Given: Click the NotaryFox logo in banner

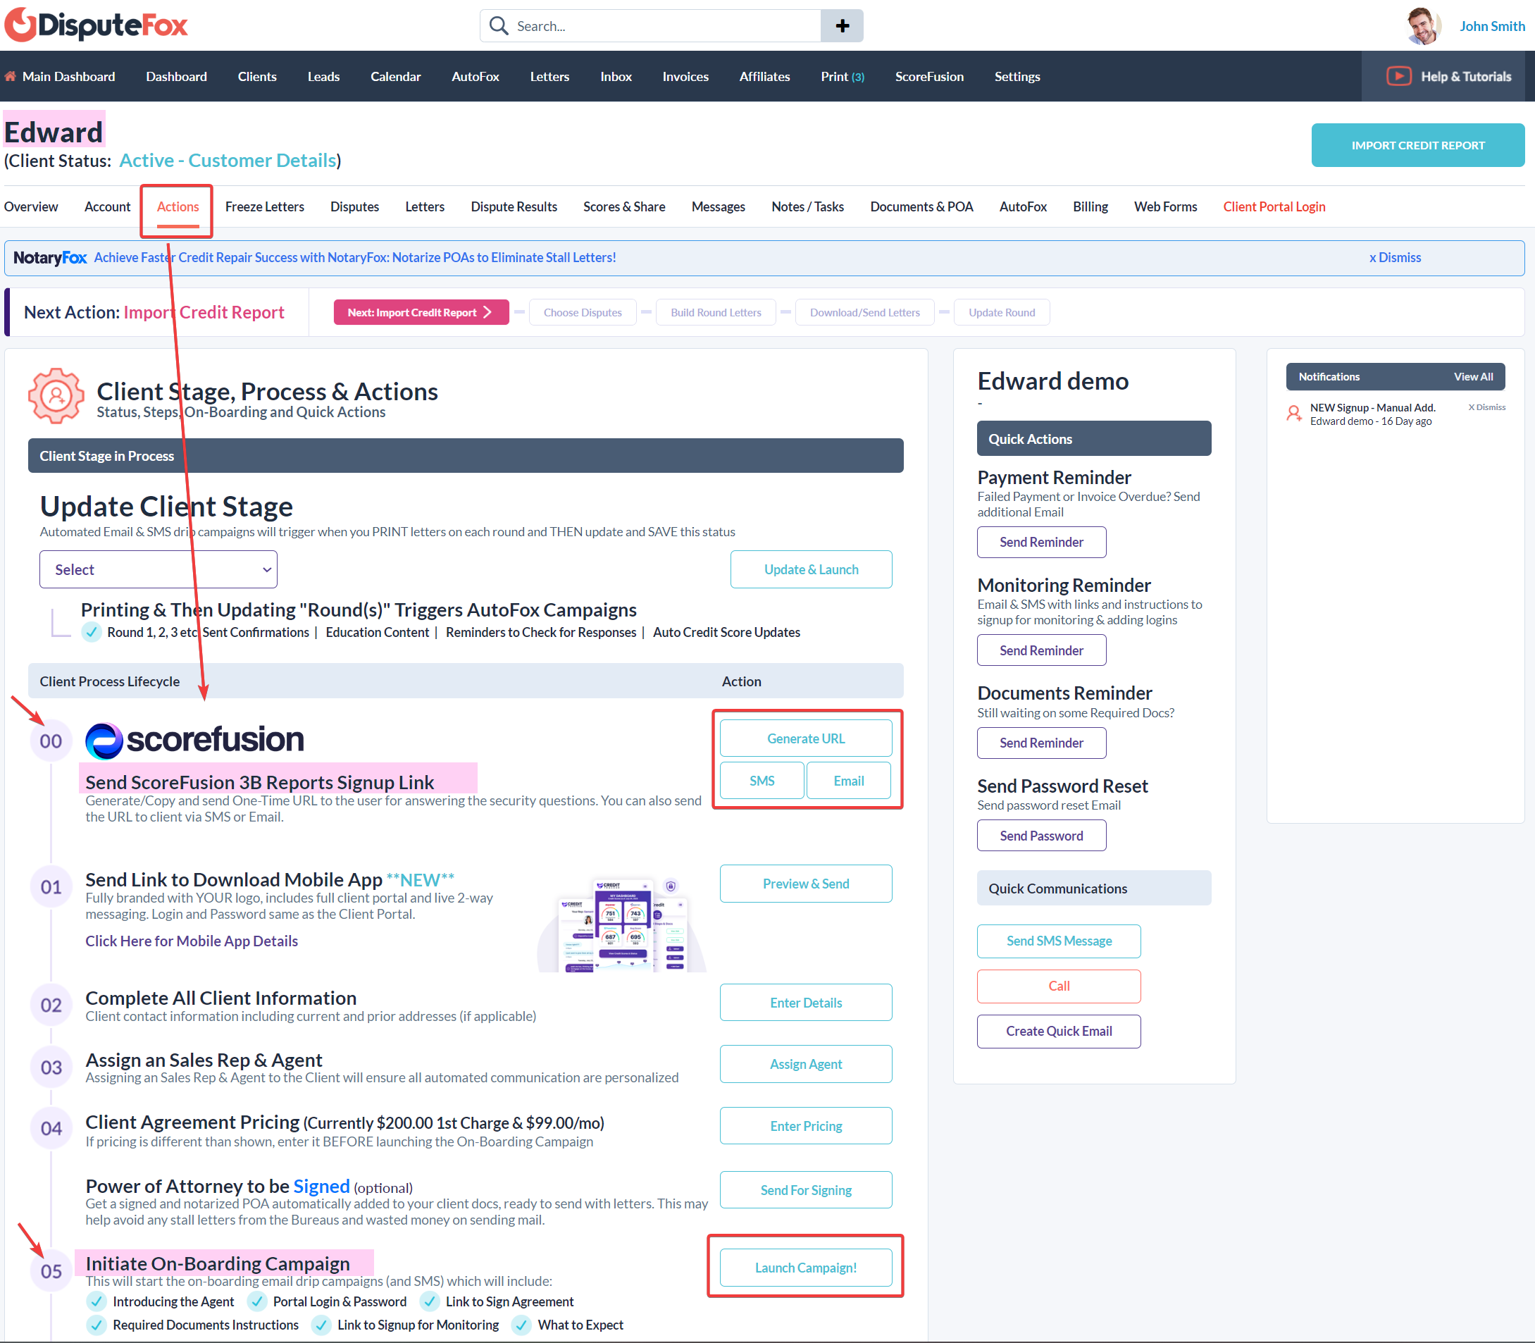Looking at the screenshot, I should coord(50,258).
